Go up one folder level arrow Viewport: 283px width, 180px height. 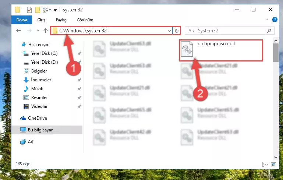click(x=46, y=31)
